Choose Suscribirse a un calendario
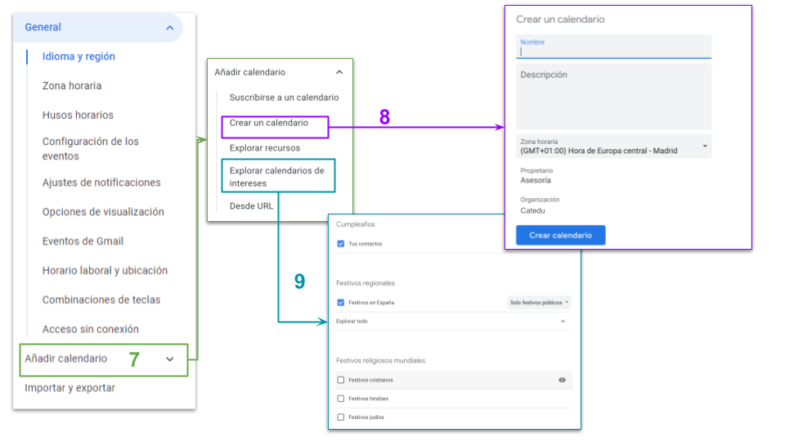 284,97
